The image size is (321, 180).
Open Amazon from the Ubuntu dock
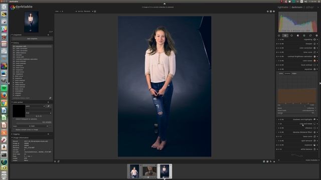pyautogui.click(x=4, y=147)
